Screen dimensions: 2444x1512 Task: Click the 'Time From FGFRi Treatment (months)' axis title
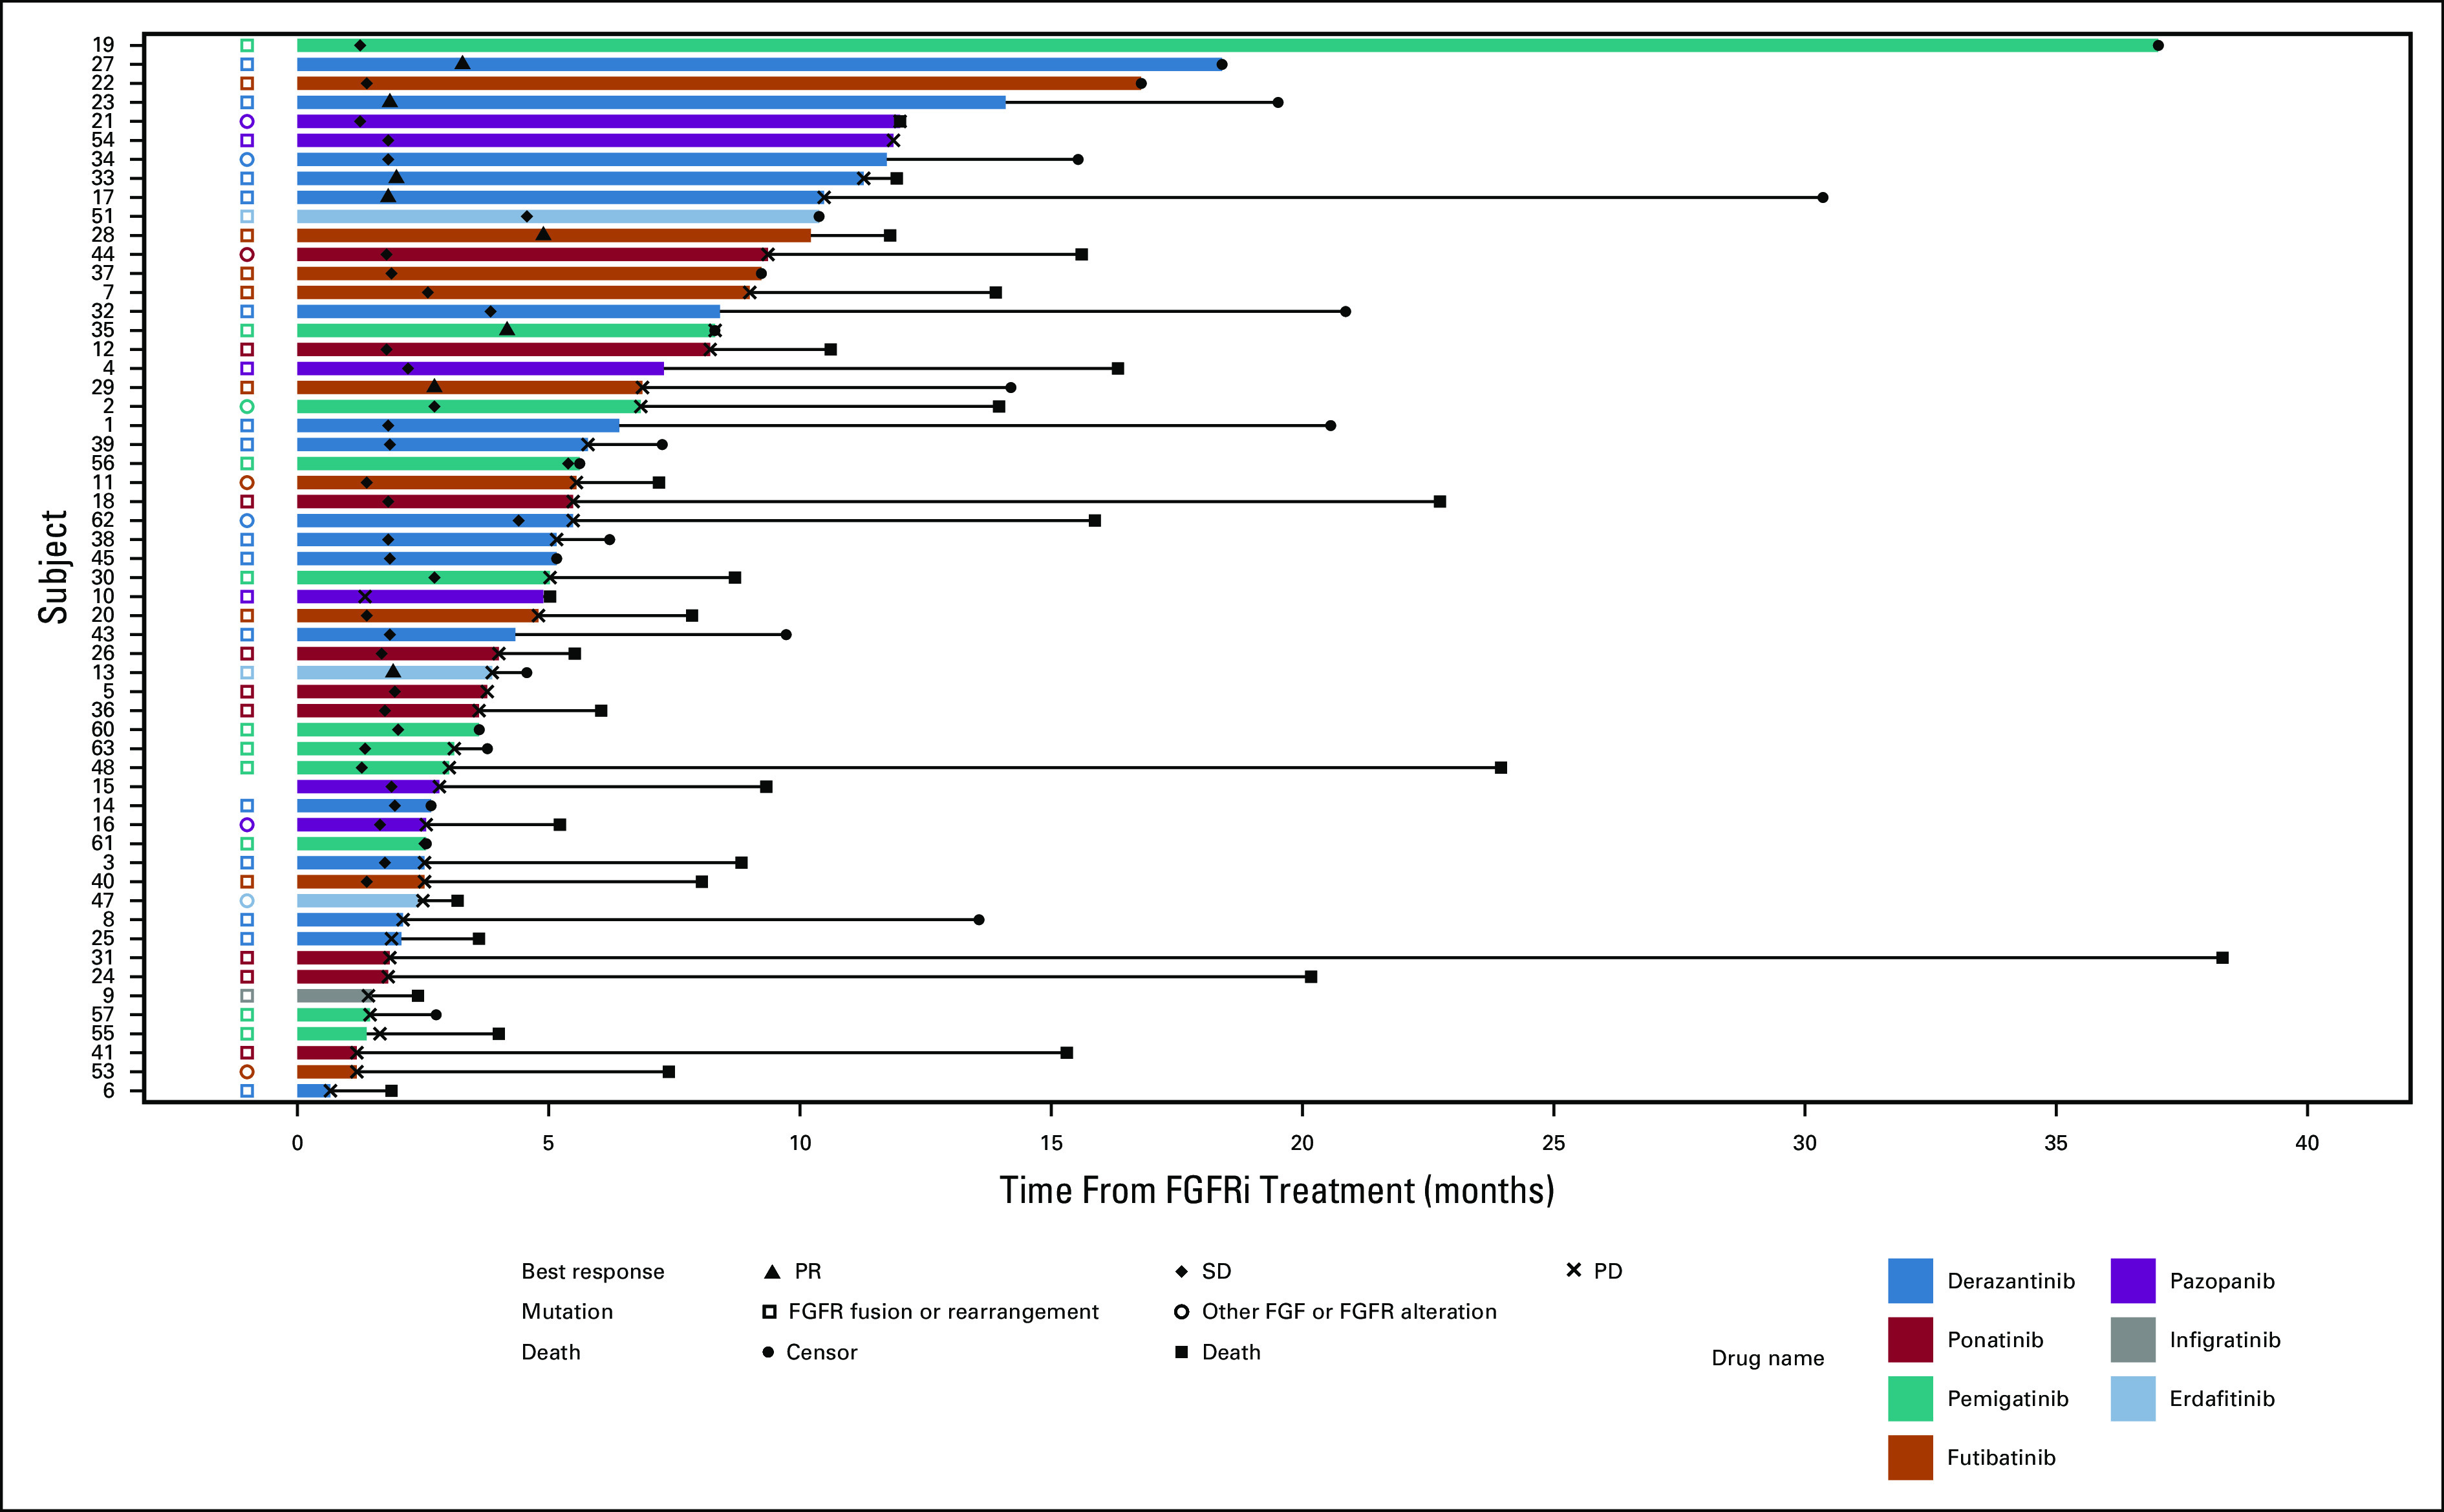pos(1277,1191)
